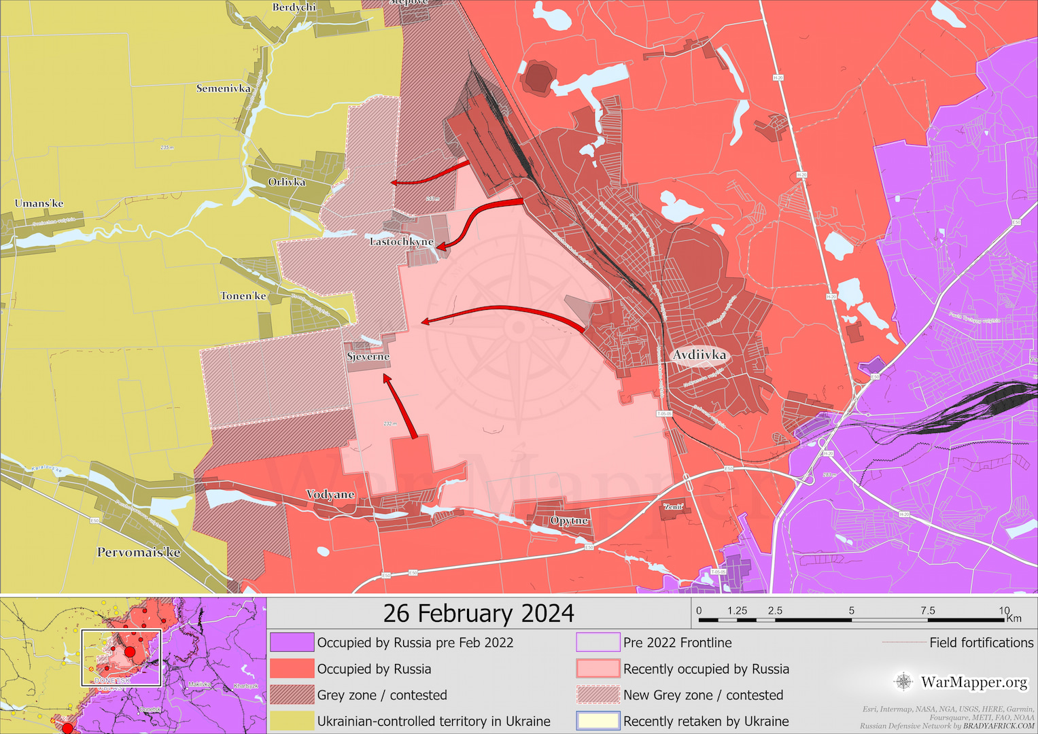
Task: Click the 'Recently retaken by Ukraine' swatch
Action: [x=598, y=721]
